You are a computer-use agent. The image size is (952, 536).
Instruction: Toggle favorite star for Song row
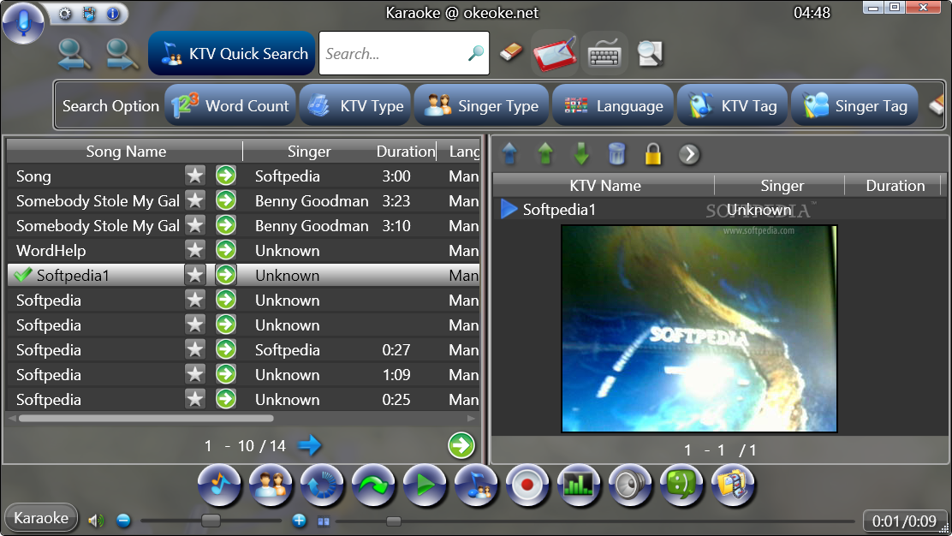pyautogui.click(x=195, y=176)
